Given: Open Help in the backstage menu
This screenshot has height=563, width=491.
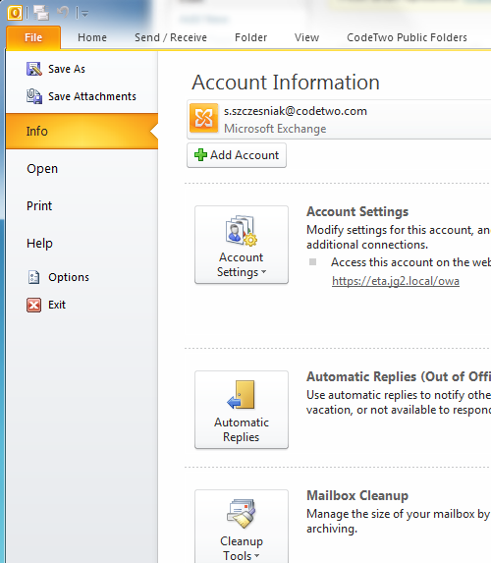Looking at the screenshot, I should (39, 243).
